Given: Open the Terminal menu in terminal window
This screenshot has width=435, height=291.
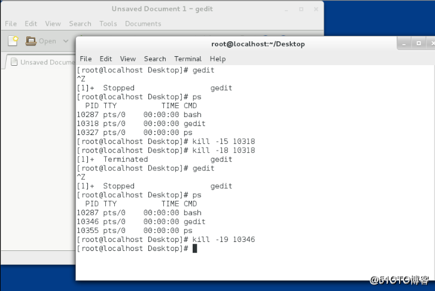Looking at the screenshot, I should (188, 59).
